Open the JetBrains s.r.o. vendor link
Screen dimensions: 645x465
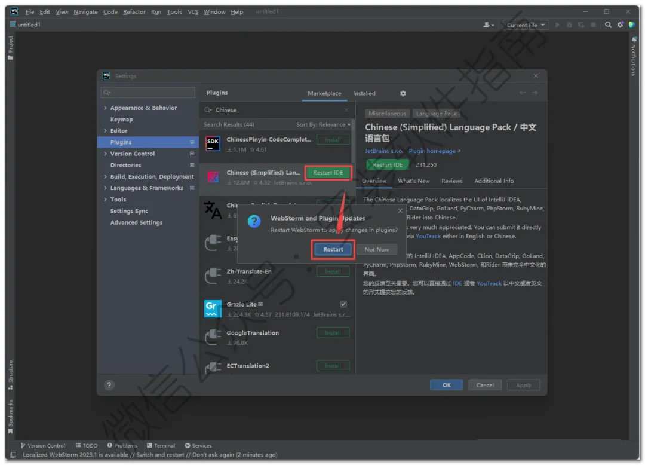[384, 151]
